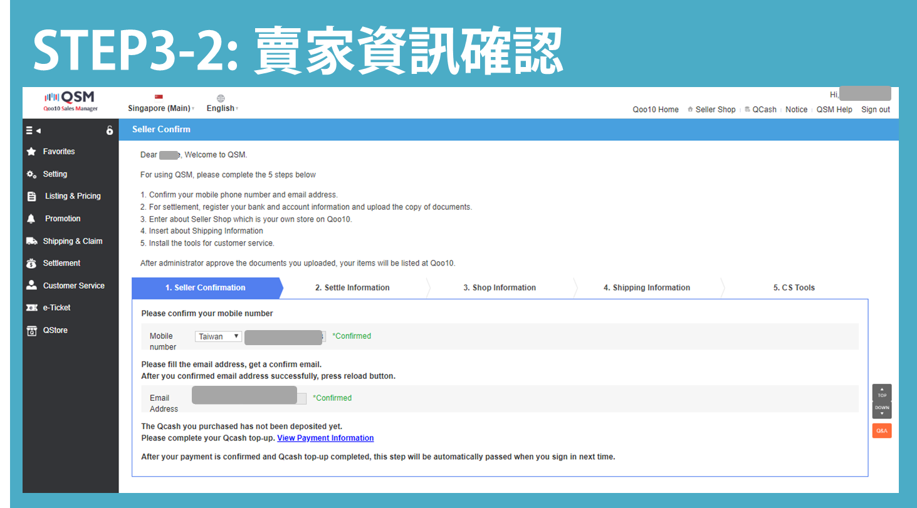
Task: Open the Singapore (Main) country dropdown
Action: click(x=161, y=108)
